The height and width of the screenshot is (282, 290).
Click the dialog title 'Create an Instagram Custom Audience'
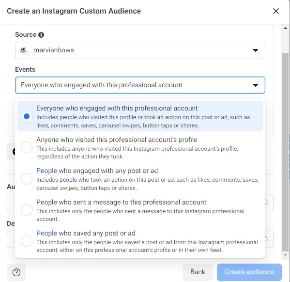[74, 11]
